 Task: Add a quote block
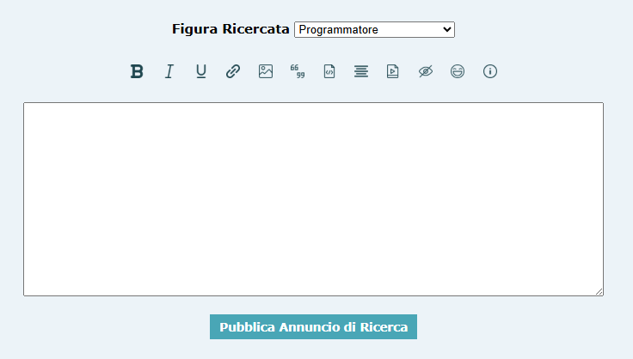point(298,71)
